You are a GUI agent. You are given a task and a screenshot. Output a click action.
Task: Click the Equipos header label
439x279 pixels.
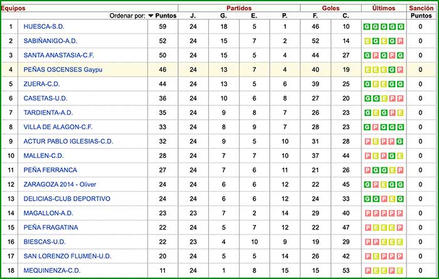[x=13, y=8]
